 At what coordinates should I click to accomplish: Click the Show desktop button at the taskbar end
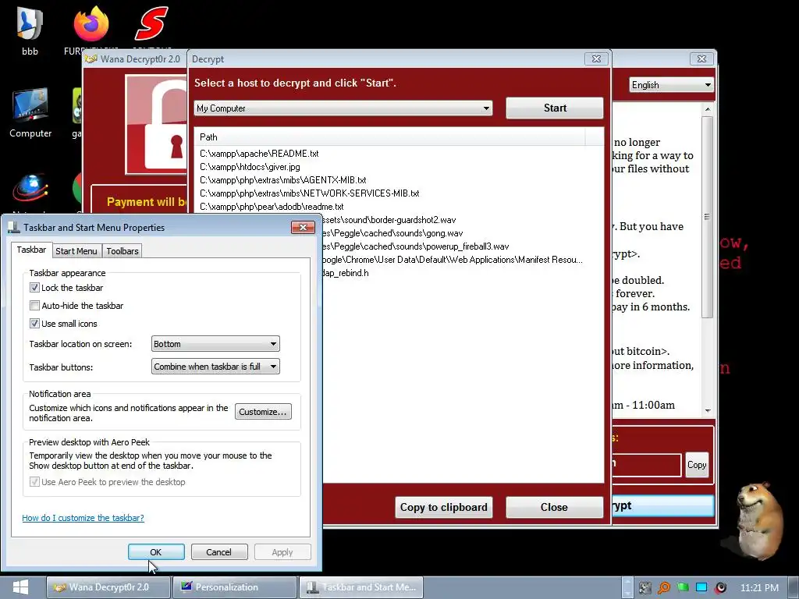[794, 587]
